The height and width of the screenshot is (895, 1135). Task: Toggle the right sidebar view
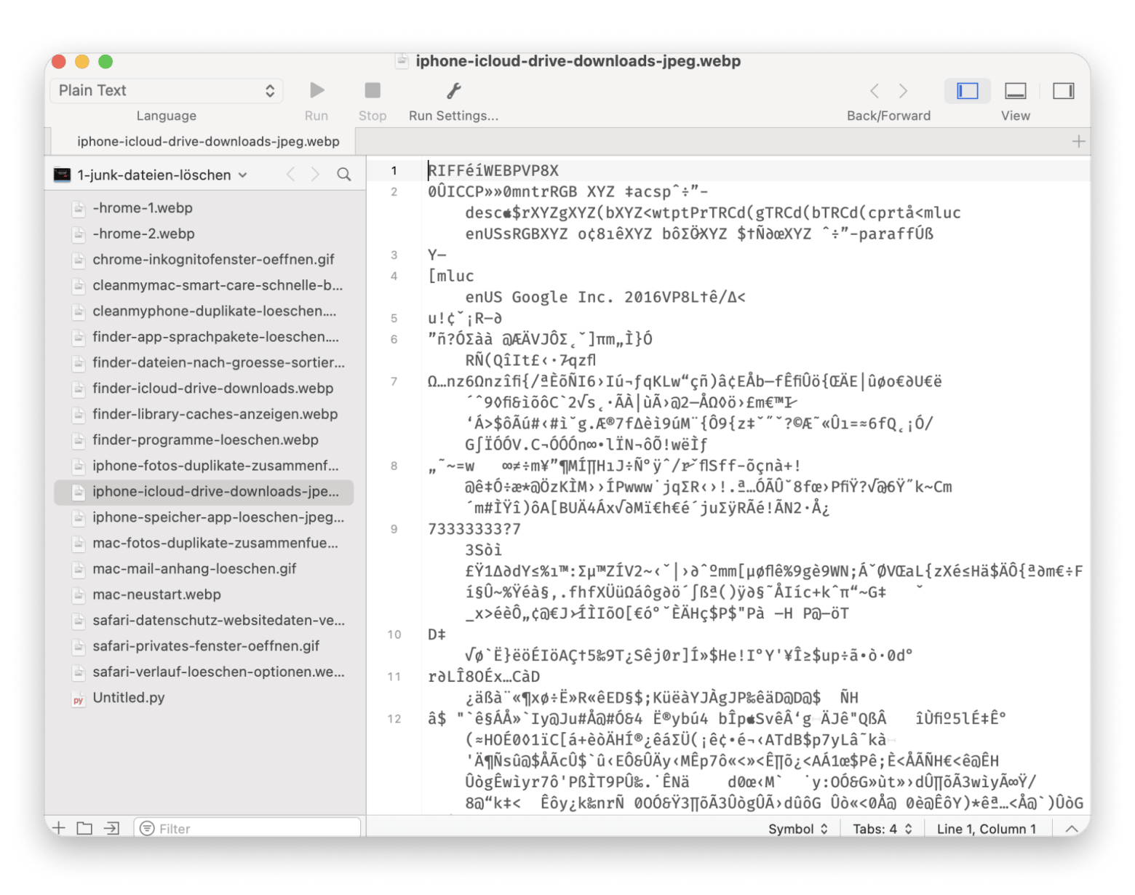click(x=1063, y=91)
